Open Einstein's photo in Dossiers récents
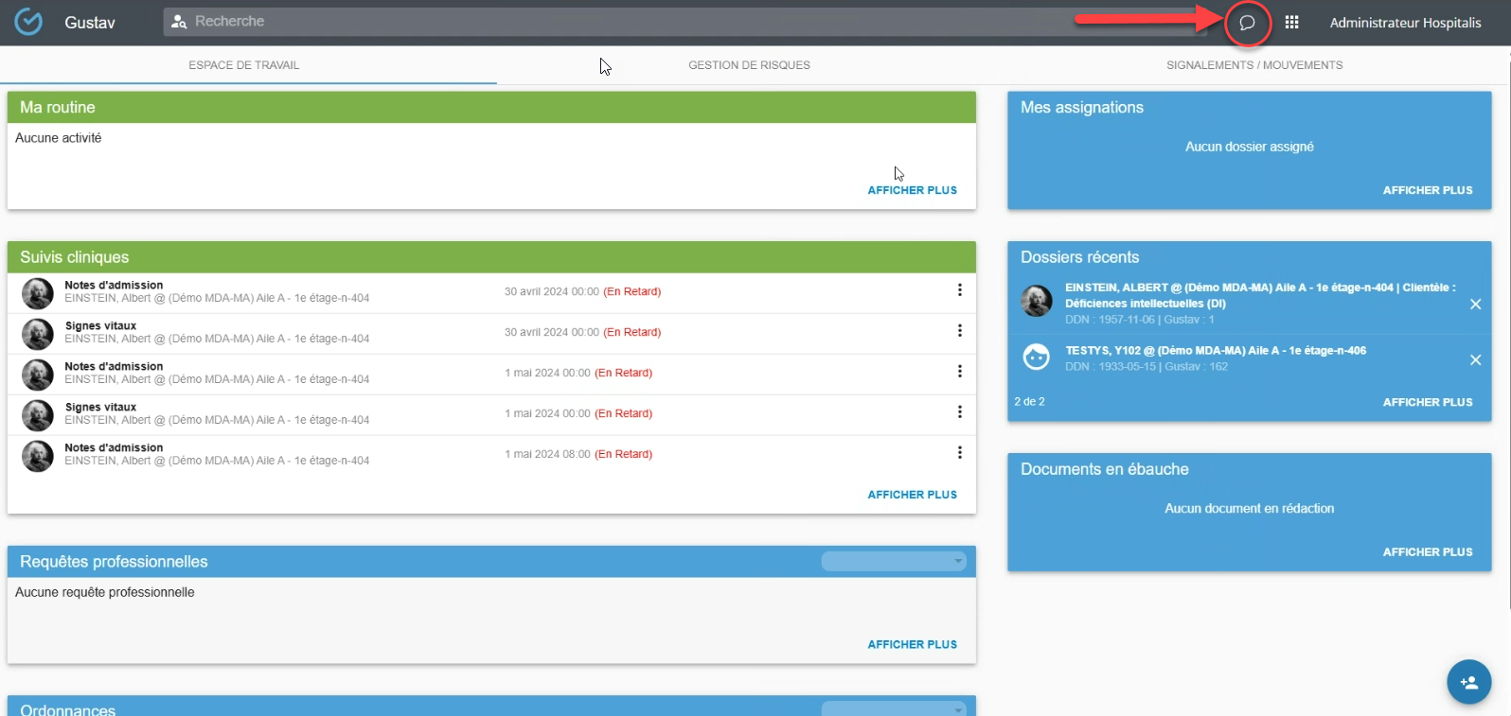The width and height of the screenshot is (1511, 716). click(1037, 301)
